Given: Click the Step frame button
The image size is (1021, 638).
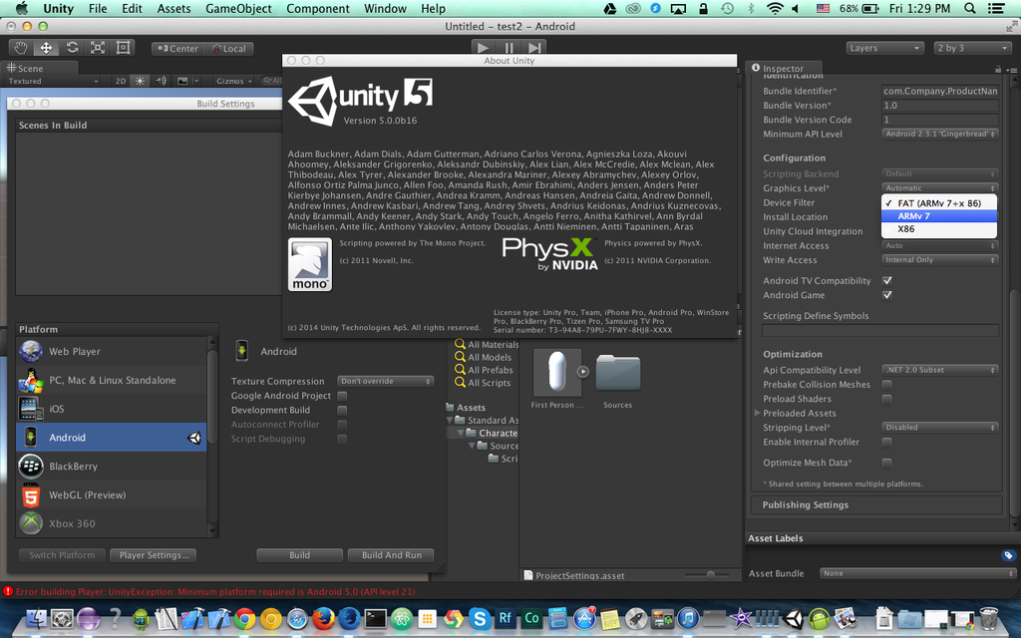Looking at the screenshot, I should tap(534, 48).
